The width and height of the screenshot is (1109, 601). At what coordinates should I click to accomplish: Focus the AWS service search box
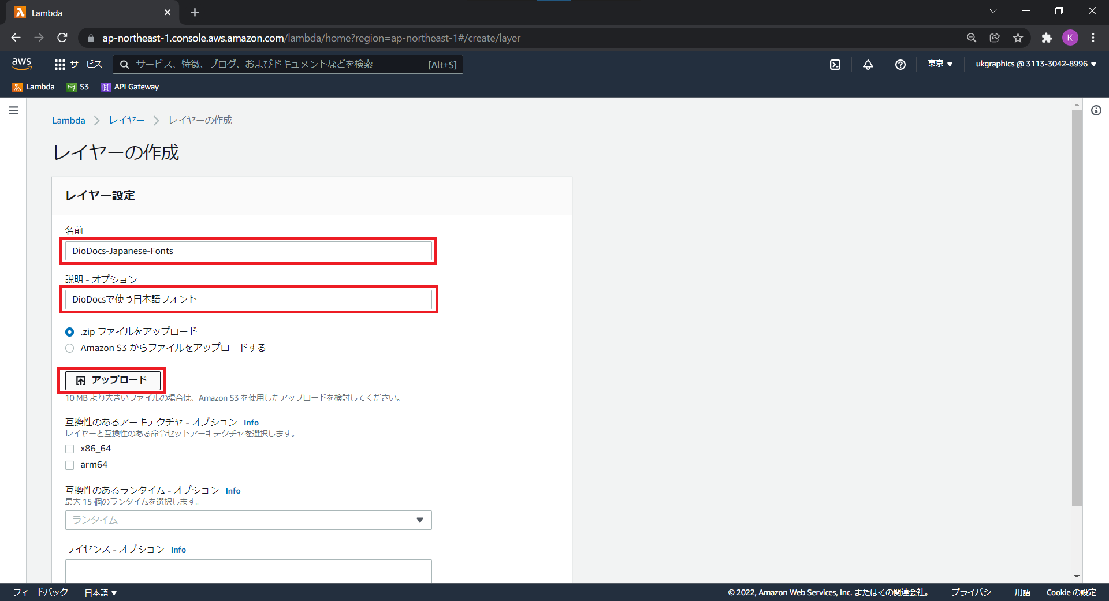[x=288, y=65]
